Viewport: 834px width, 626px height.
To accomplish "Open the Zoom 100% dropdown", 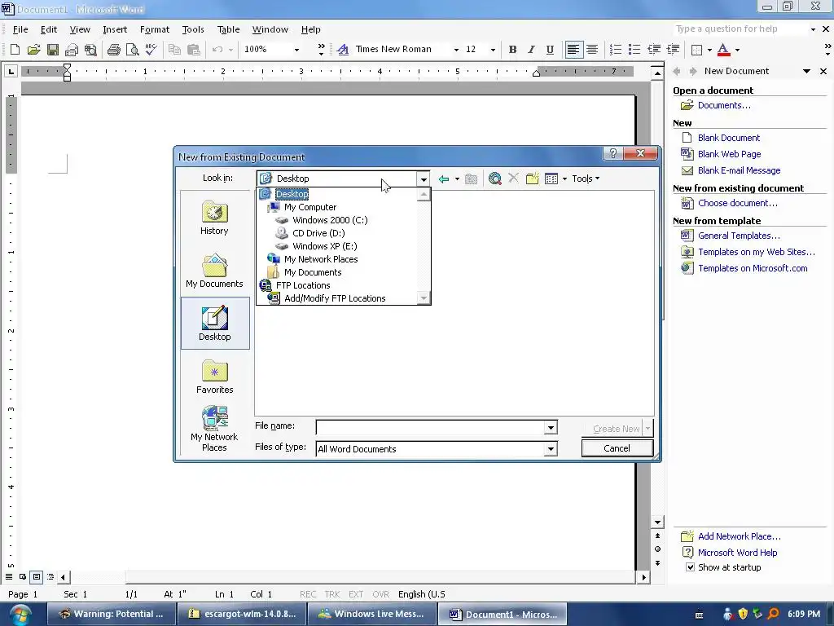I will tap(296, 50).
